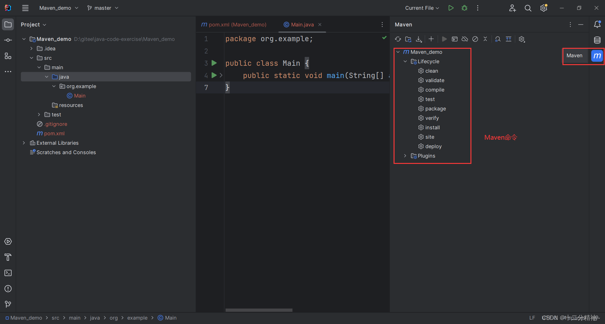This screenshot has height=324, width=605.
Task: Hide the Maven tool window
Action: coord(581,25)
